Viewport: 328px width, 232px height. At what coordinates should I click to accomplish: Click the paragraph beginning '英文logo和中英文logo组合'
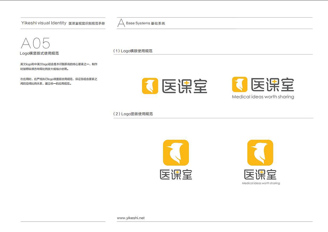59,67
